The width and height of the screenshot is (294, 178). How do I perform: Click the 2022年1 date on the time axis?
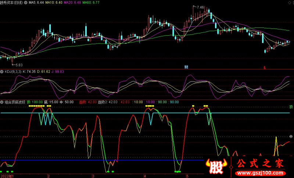[x=7, y=176]
